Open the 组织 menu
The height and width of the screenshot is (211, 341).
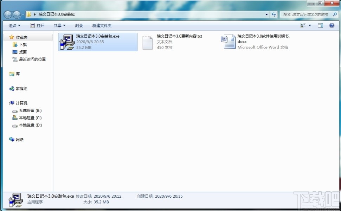(x=14, y=26)
